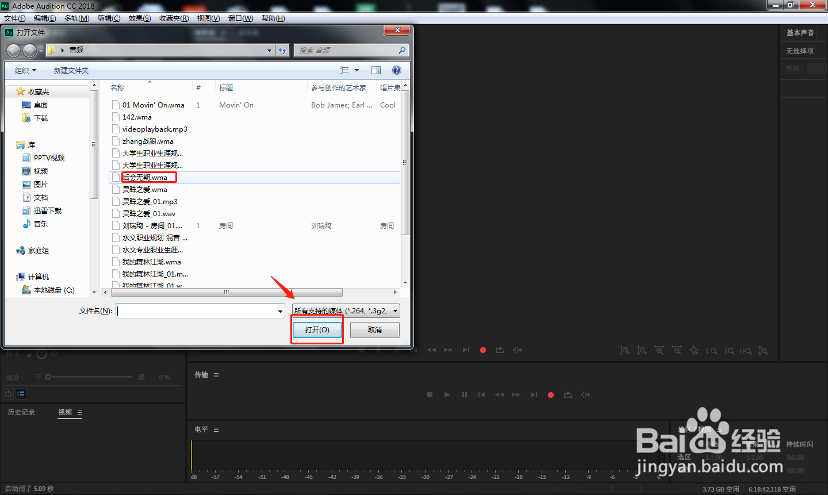The height and width of the screenshot is (495, 828).
Task: Open the file type filter dropdown
Action: tap(346, 311)
